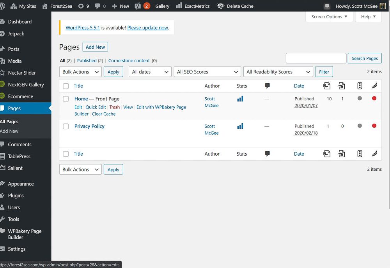The image size is (390, 268).
Task: Expand the All dates filter dropdown
Action: (x=150, y=72)
